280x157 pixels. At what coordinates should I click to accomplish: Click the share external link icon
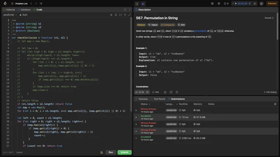(x=171, y=92)
